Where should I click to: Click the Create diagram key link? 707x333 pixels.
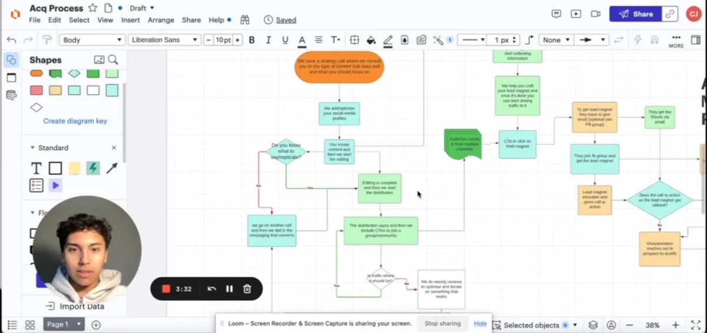(x=75, y=121)
